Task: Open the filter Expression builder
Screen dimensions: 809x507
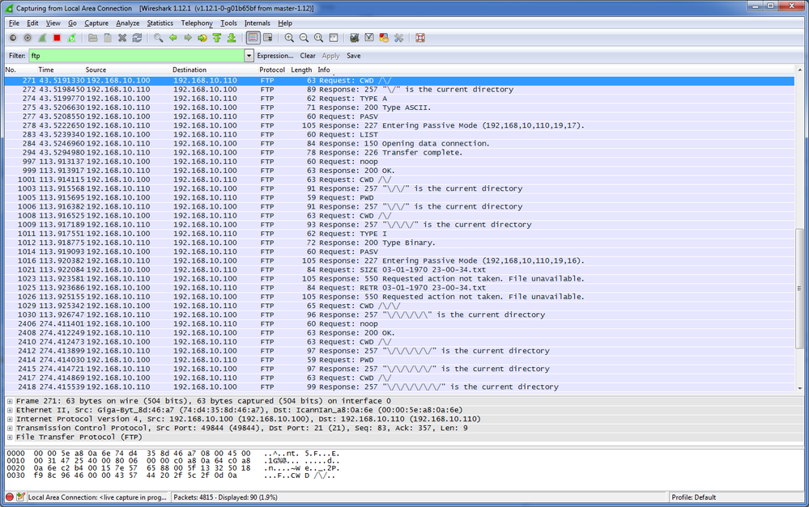Action: click(275, 55)
